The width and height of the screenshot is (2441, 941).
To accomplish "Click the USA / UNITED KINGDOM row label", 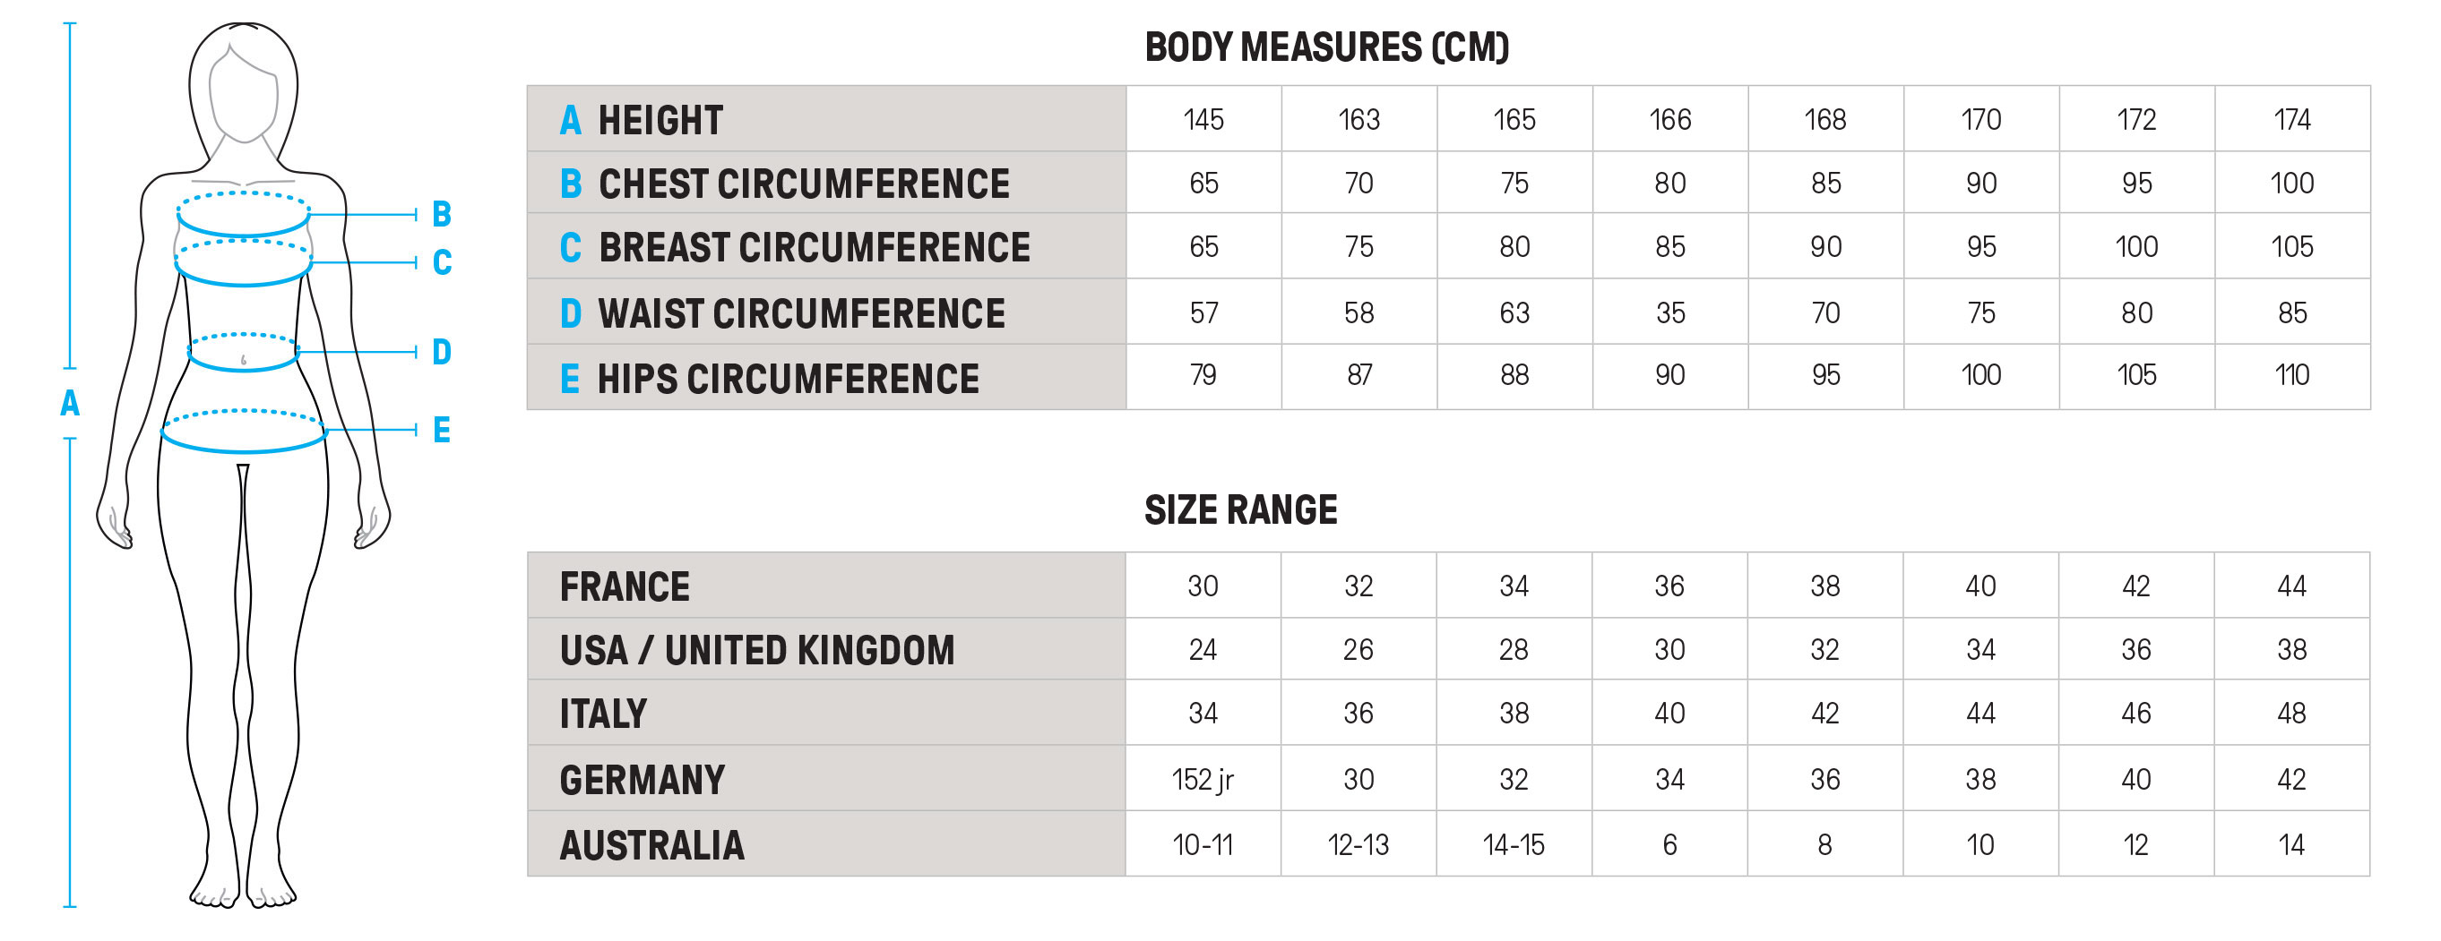I will pyautogui.click(x=756, y=650).
